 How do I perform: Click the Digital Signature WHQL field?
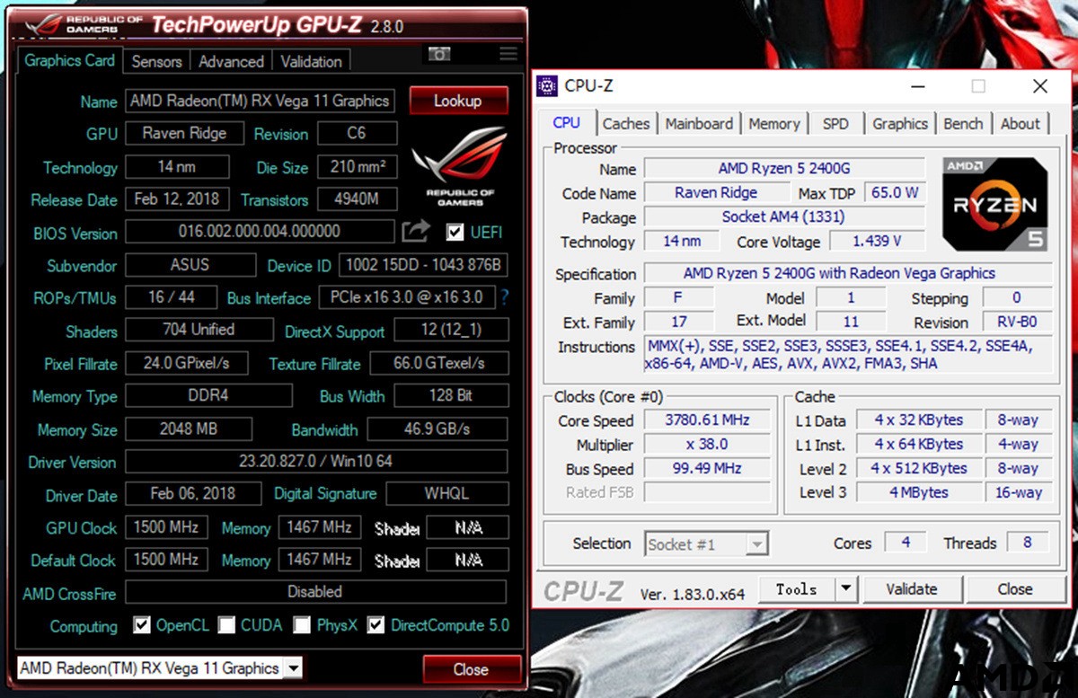(447, 494)
